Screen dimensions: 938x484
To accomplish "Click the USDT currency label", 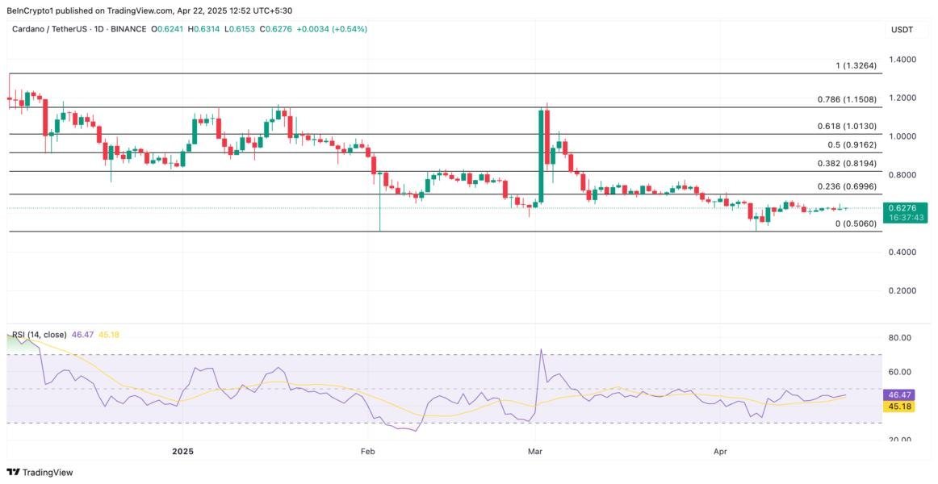I will pos(902,30).
